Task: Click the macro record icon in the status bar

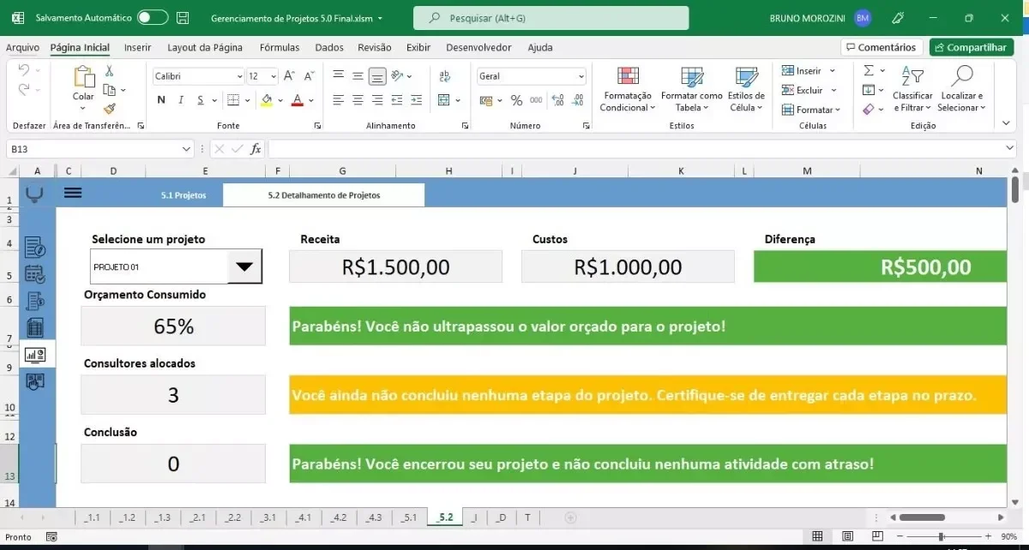Action: (x=51, y=537)
